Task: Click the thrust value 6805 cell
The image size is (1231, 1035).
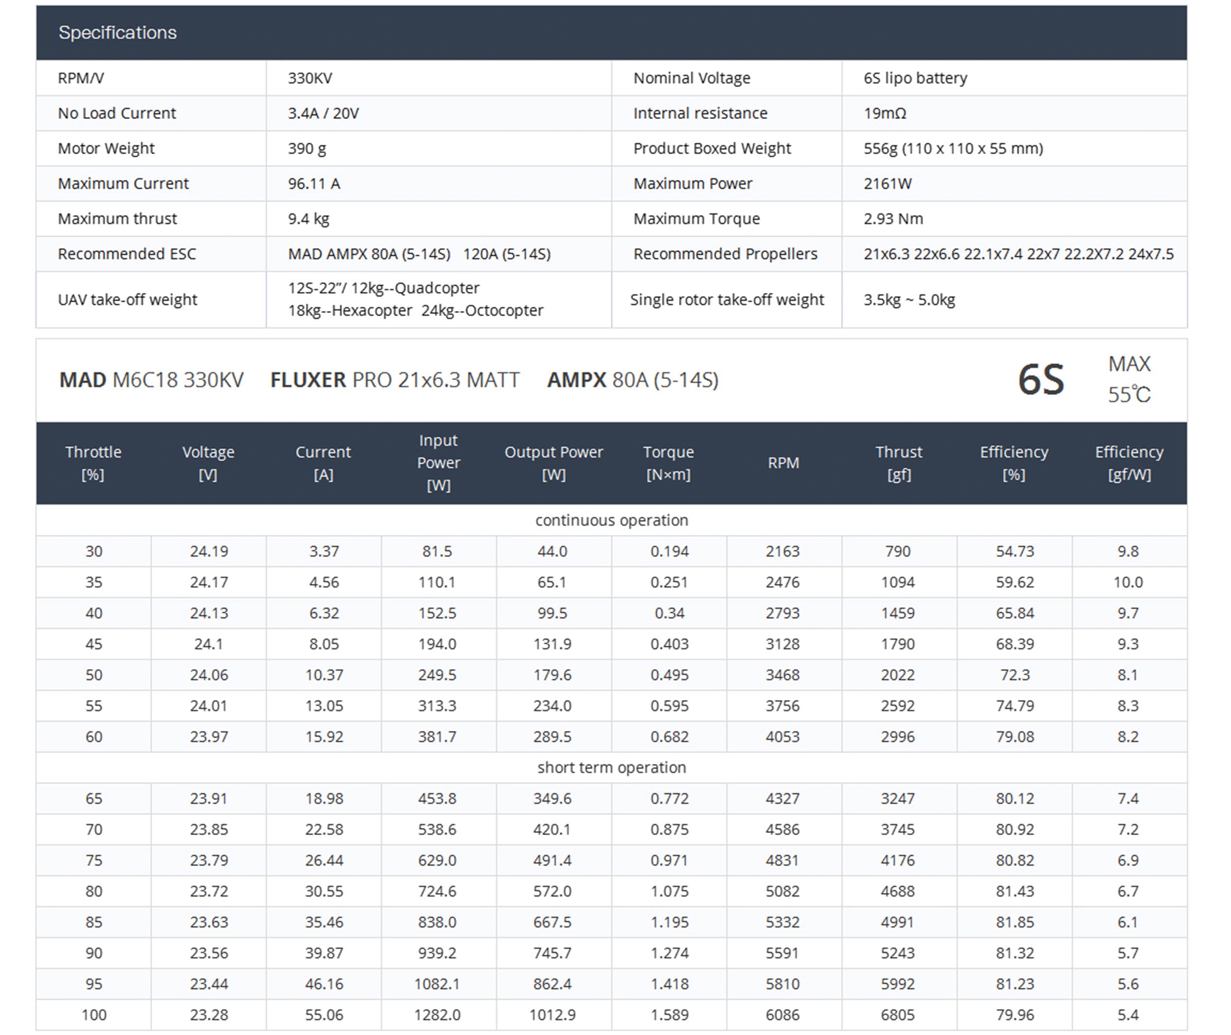Action: (x=897, y=1015)
